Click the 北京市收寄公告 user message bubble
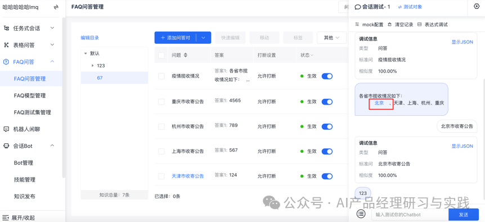 (x=457, y=126)
